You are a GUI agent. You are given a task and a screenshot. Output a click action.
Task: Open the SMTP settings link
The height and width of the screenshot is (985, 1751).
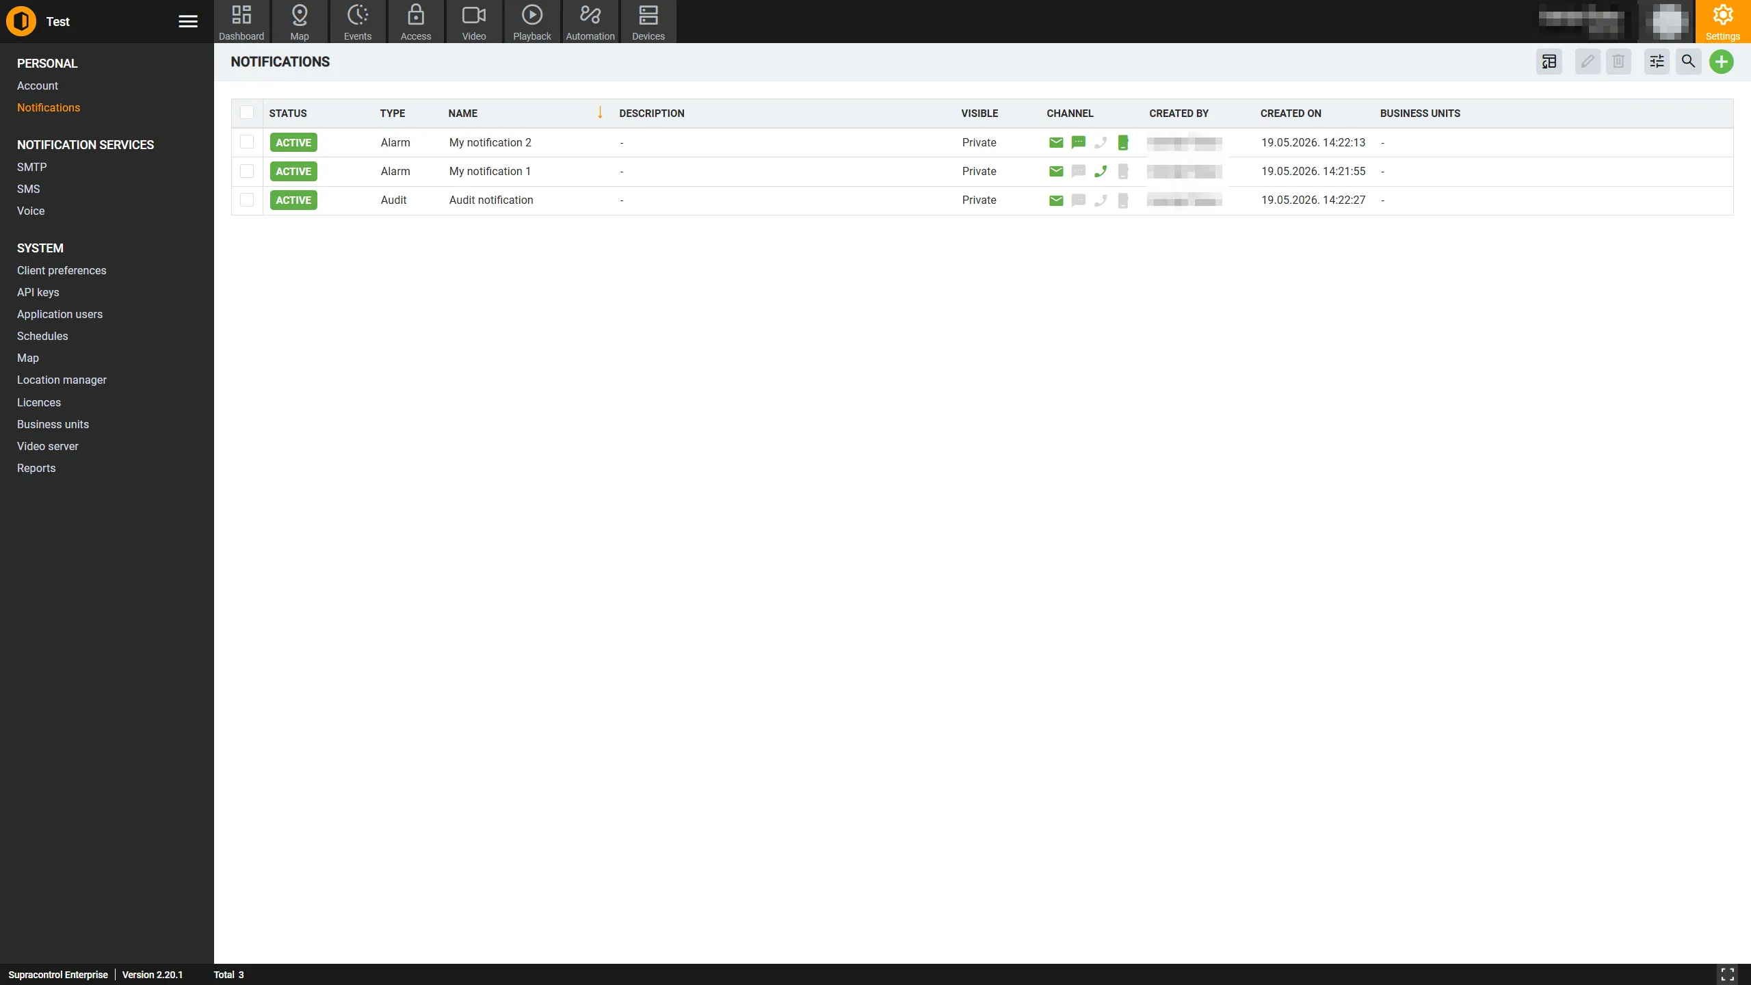coord(32,167)
